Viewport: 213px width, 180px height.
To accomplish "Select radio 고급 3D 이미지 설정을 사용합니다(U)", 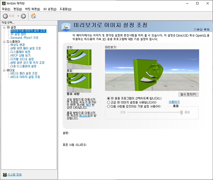I will [108, 102].
